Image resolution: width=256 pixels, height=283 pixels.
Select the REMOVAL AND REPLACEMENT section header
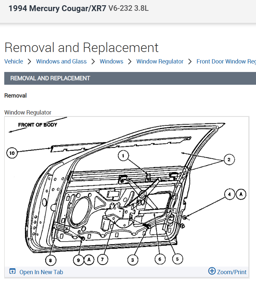[130, 78]
